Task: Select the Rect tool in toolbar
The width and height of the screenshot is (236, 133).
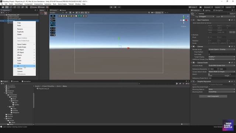Action: (x=19, y=7)
